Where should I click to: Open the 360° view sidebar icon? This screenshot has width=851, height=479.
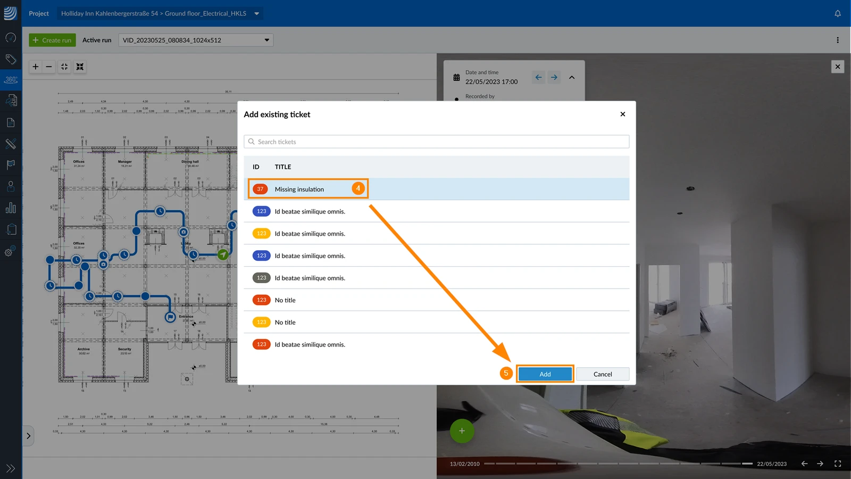click(11, 79)
